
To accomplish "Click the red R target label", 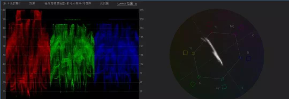I will point(215,27).
